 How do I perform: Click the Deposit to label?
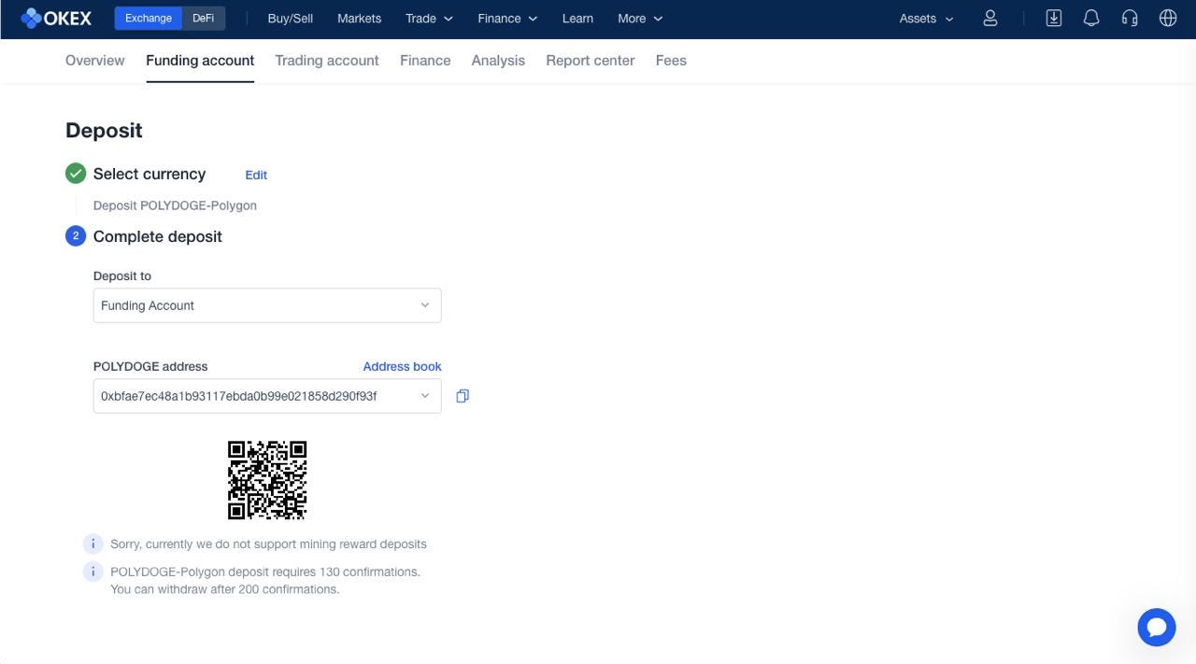coord(122,275)
